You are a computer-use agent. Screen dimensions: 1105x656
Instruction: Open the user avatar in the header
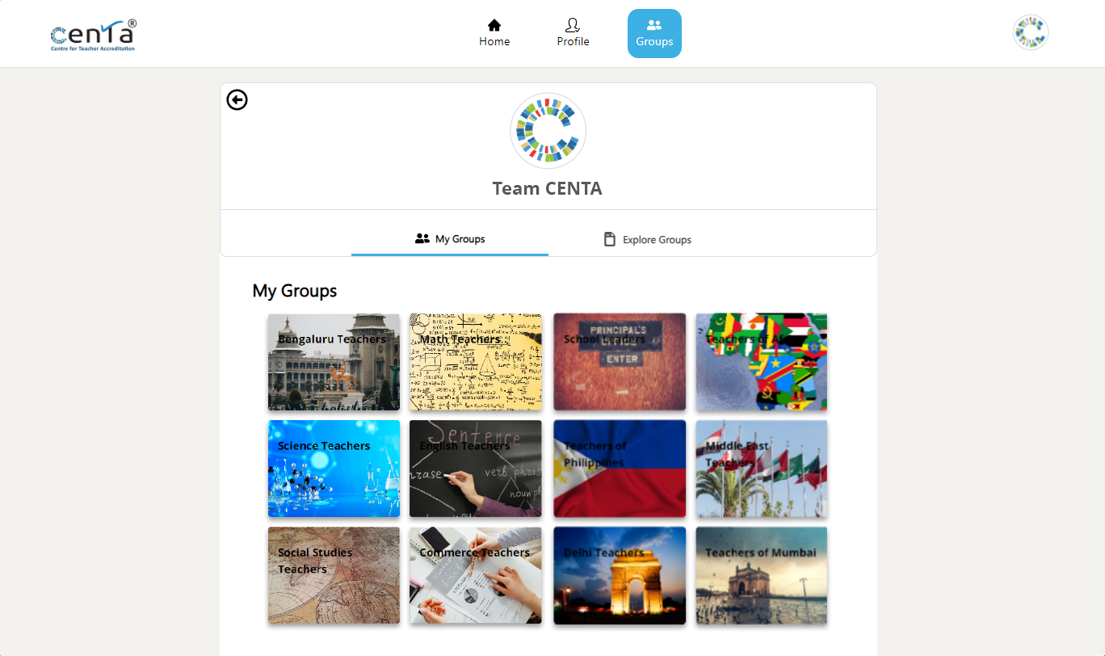(x=1031, y=32)
